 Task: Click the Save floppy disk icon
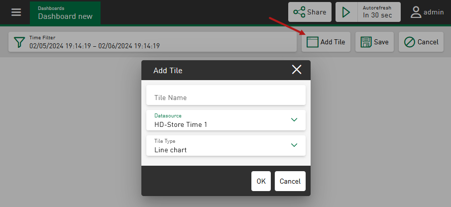[x=366, y=42]
